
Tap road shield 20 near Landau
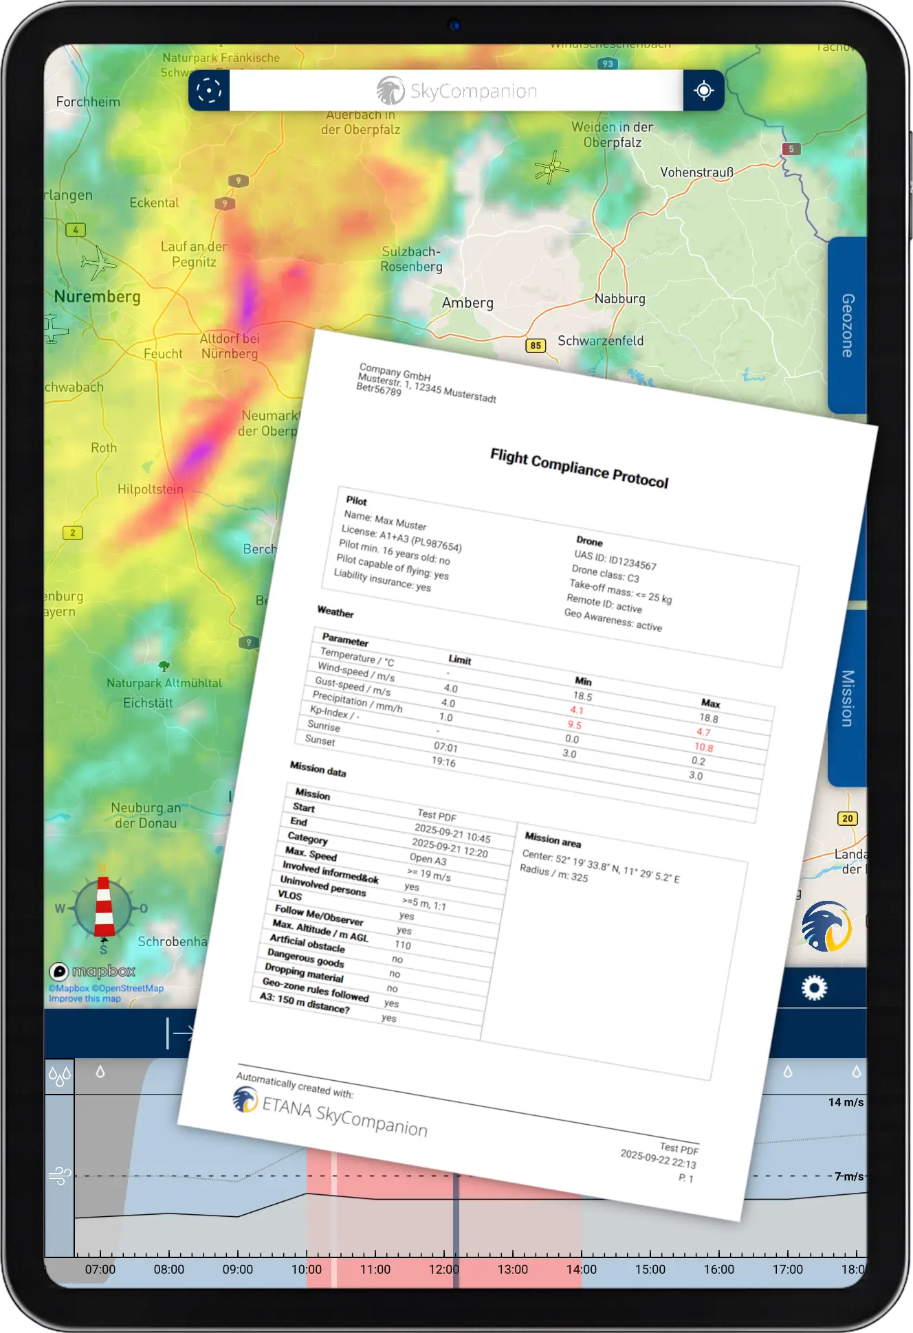pos(848,818)
